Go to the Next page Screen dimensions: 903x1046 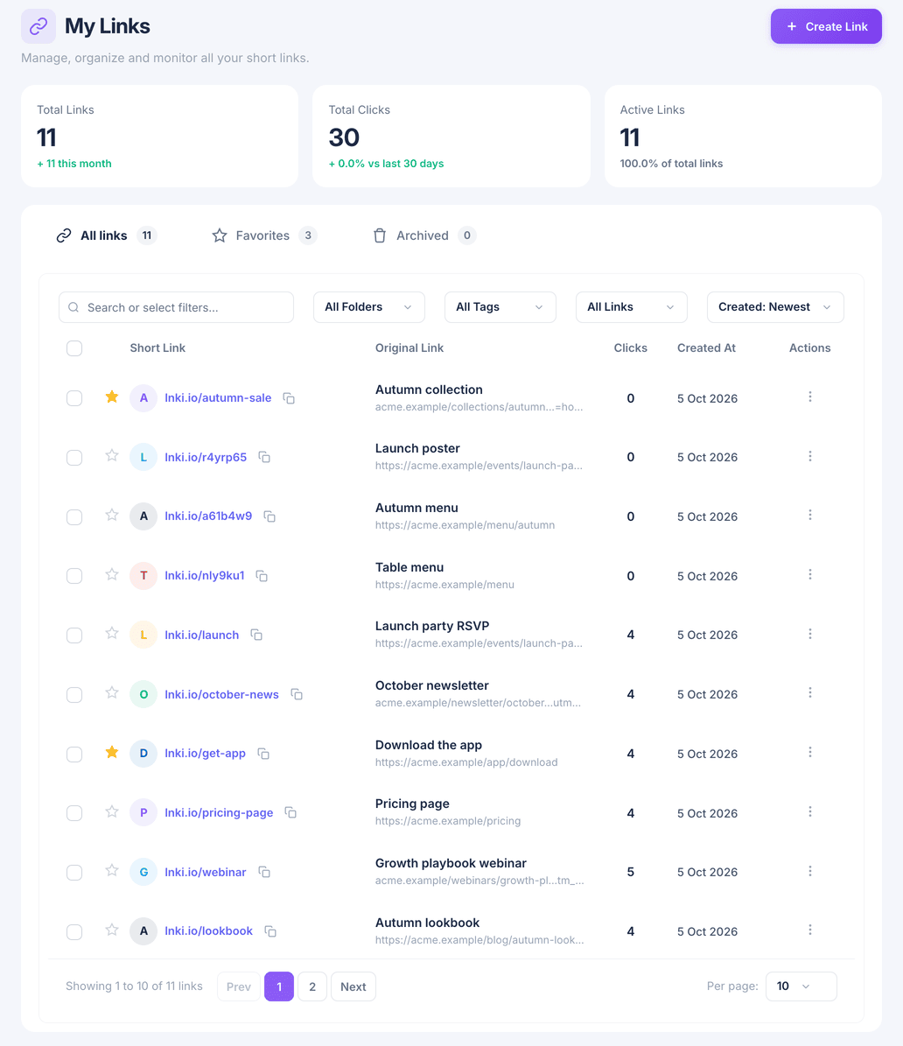353,986
